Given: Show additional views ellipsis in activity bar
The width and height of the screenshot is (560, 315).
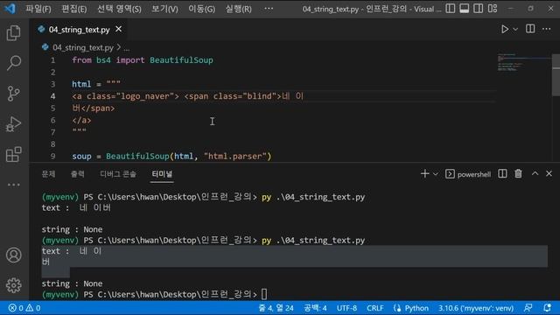Looking at the screenshot, I should 14,185.
